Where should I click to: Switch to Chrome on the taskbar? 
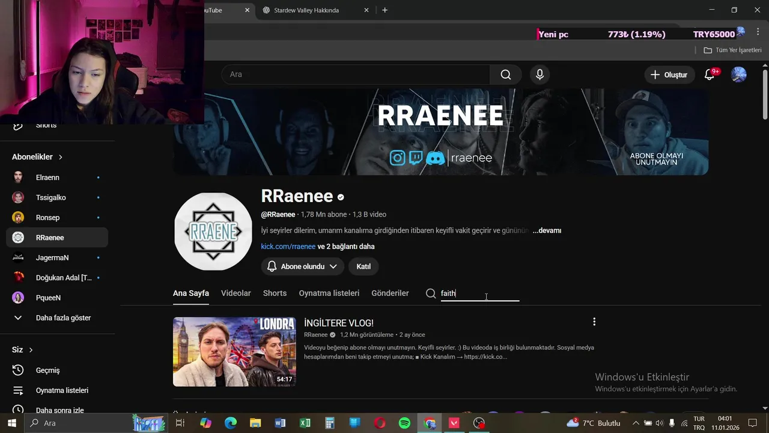coord(430,423)
